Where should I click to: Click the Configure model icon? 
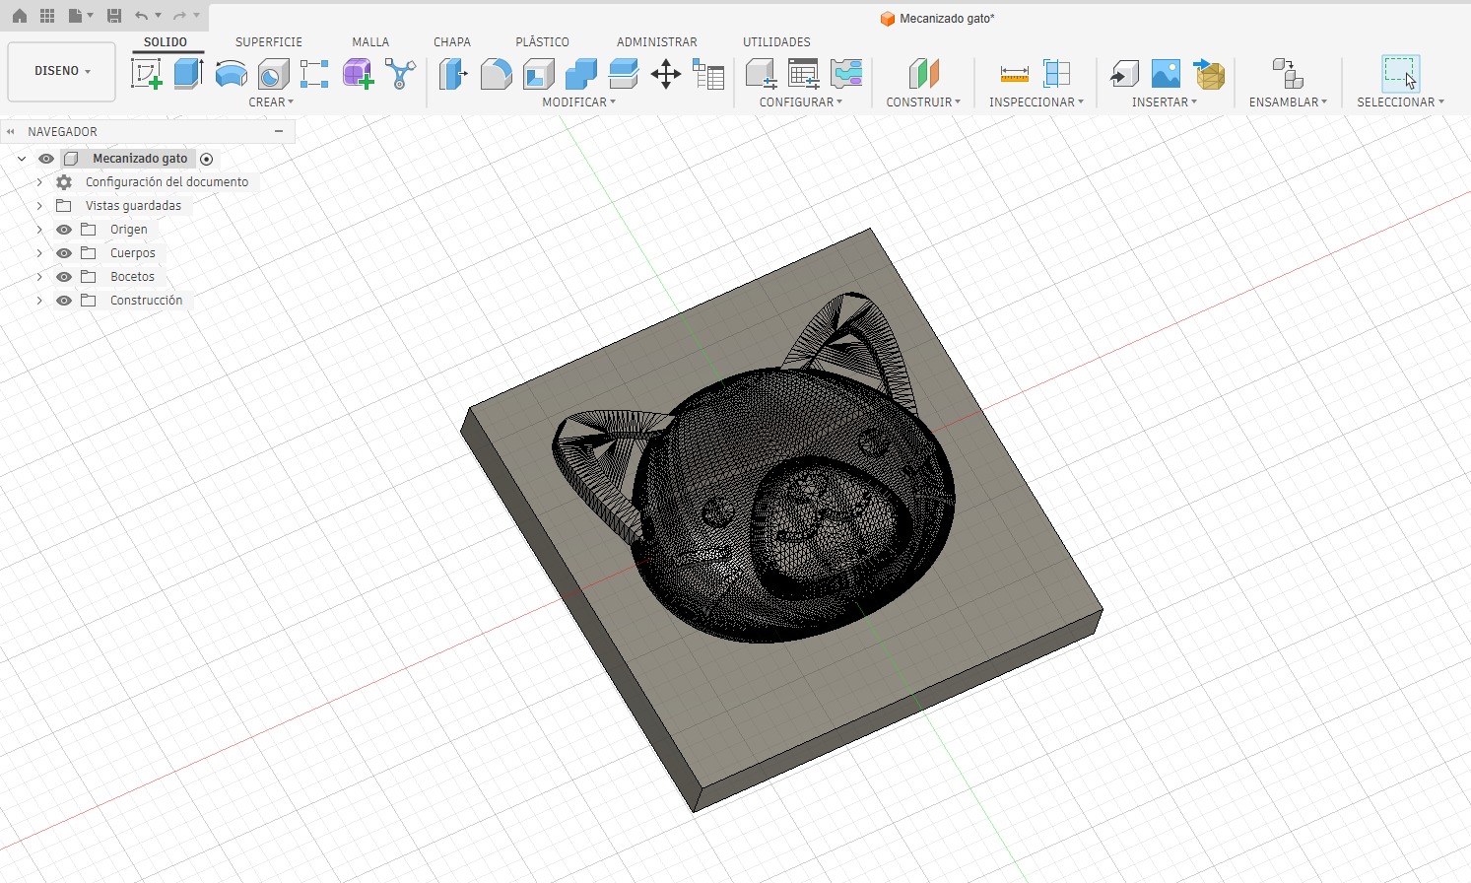pos(761,74)
